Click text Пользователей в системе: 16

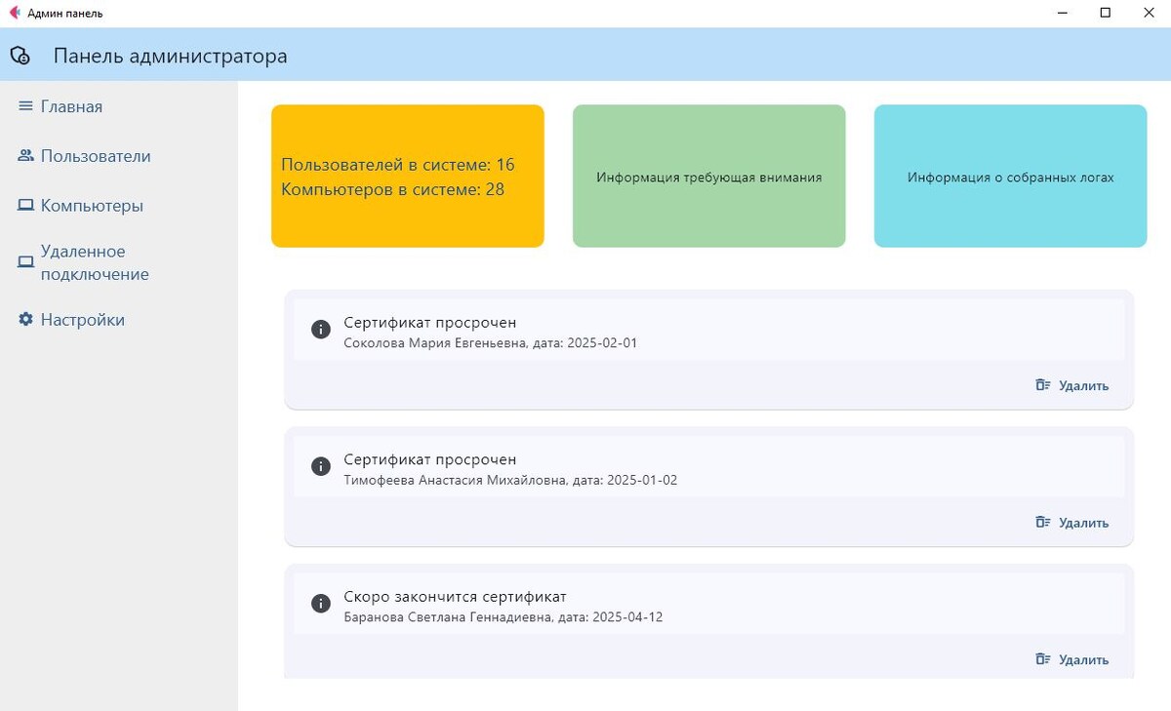[x=398, y=165]
